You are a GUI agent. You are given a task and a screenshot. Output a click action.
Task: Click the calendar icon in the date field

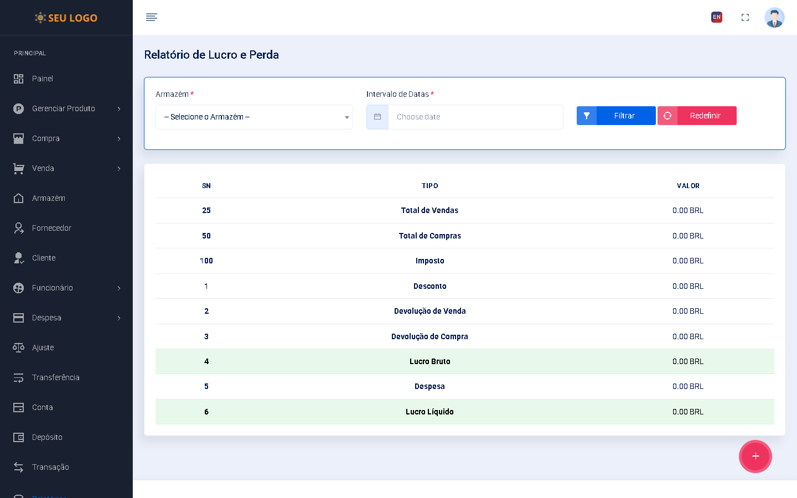point(377,117)
